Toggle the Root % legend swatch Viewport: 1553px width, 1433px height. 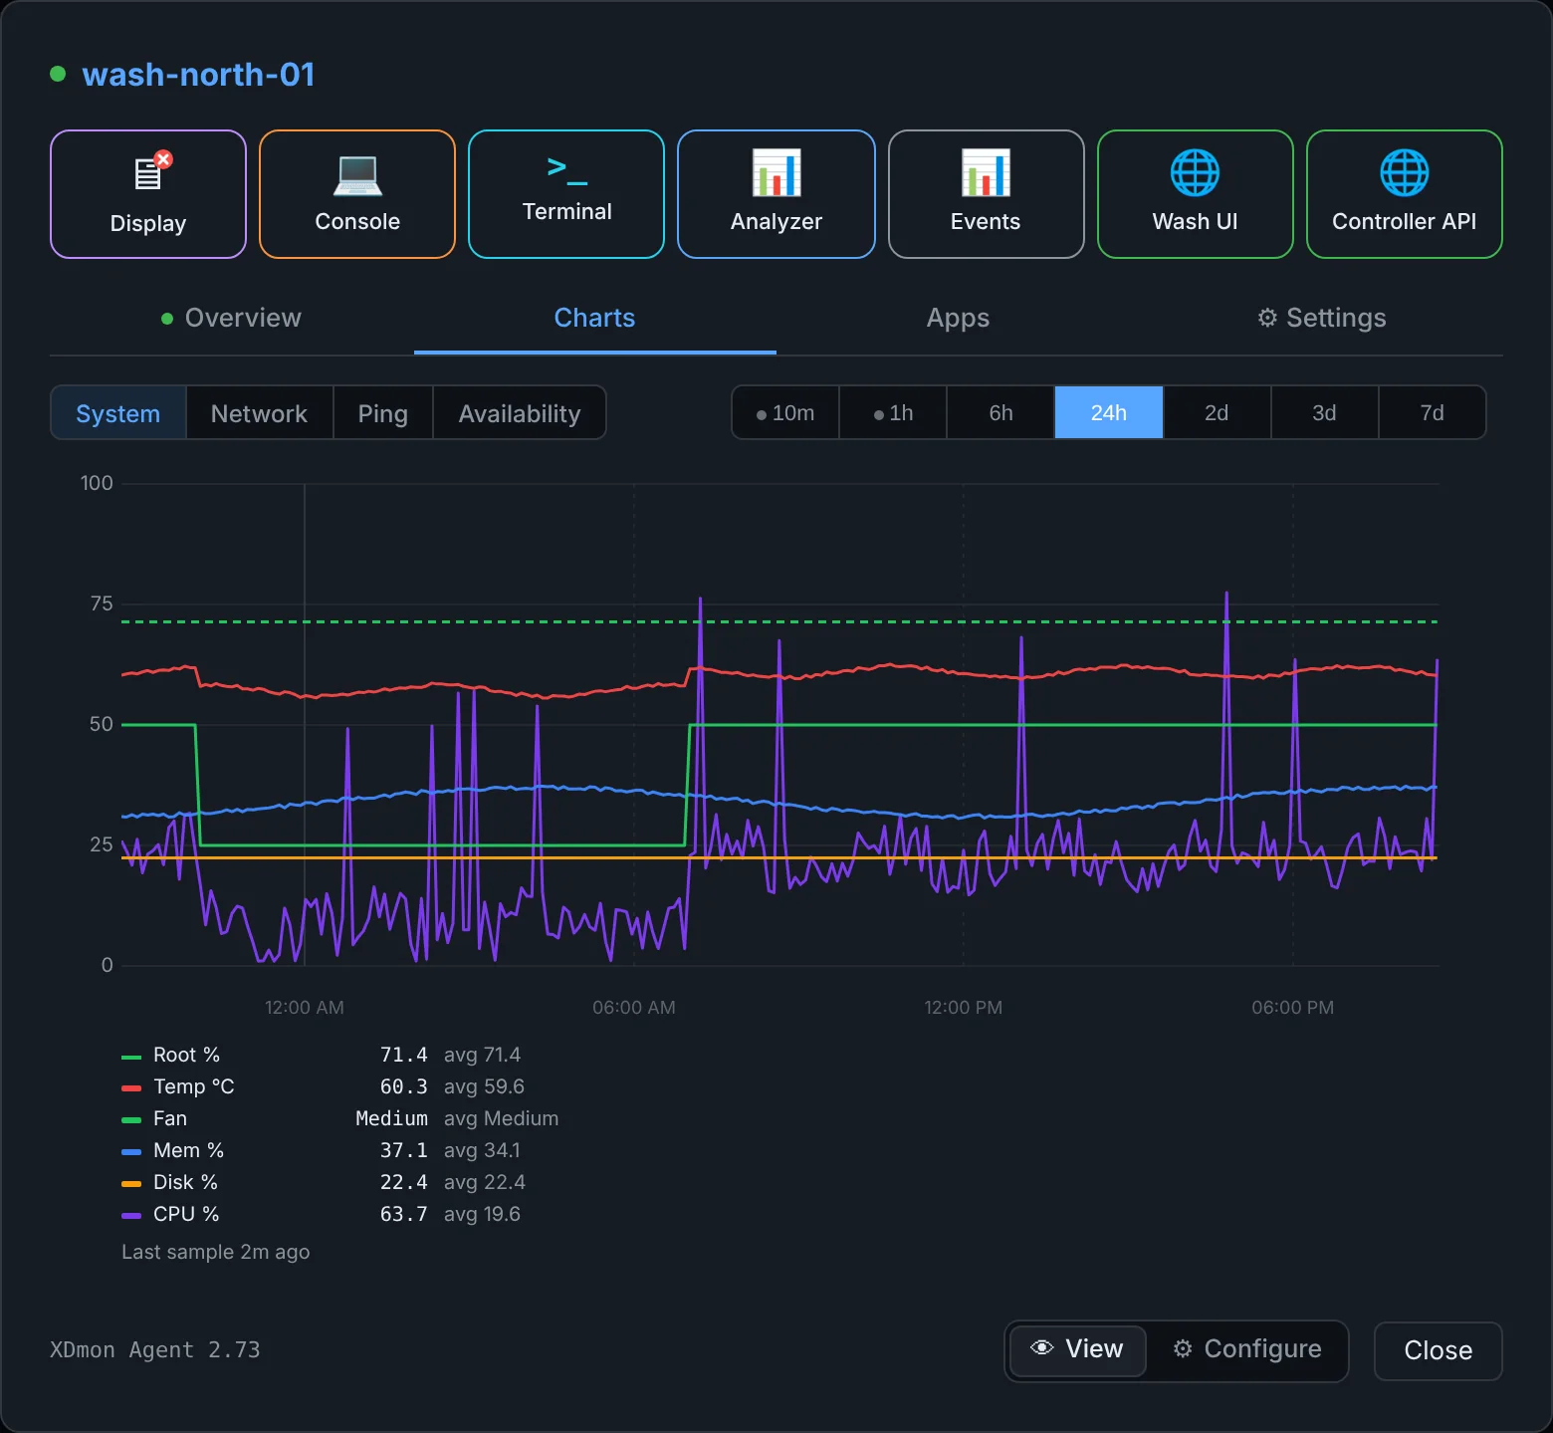click(x=131, y=1057)
